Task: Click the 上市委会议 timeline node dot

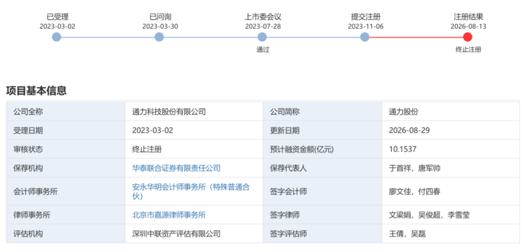Action: 262,37
